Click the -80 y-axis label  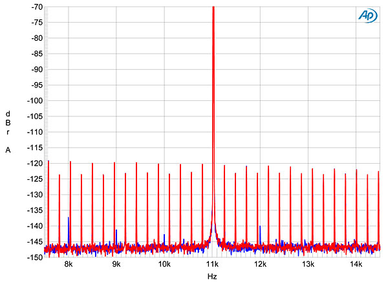click(x=37, y=38)
